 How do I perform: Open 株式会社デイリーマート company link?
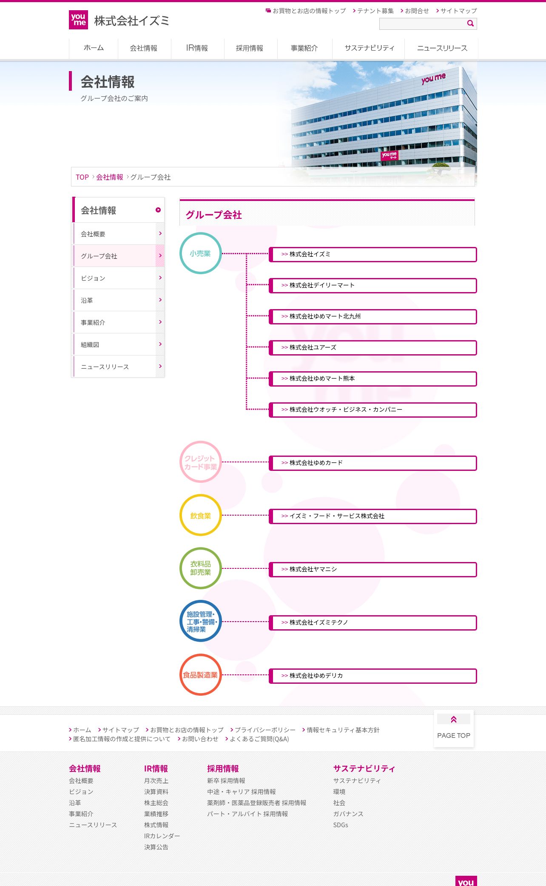[373, 285]
